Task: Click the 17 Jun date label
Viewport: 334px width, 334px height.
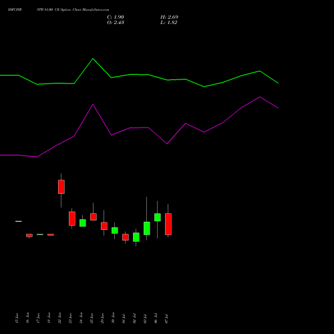Action: [38, 318]
